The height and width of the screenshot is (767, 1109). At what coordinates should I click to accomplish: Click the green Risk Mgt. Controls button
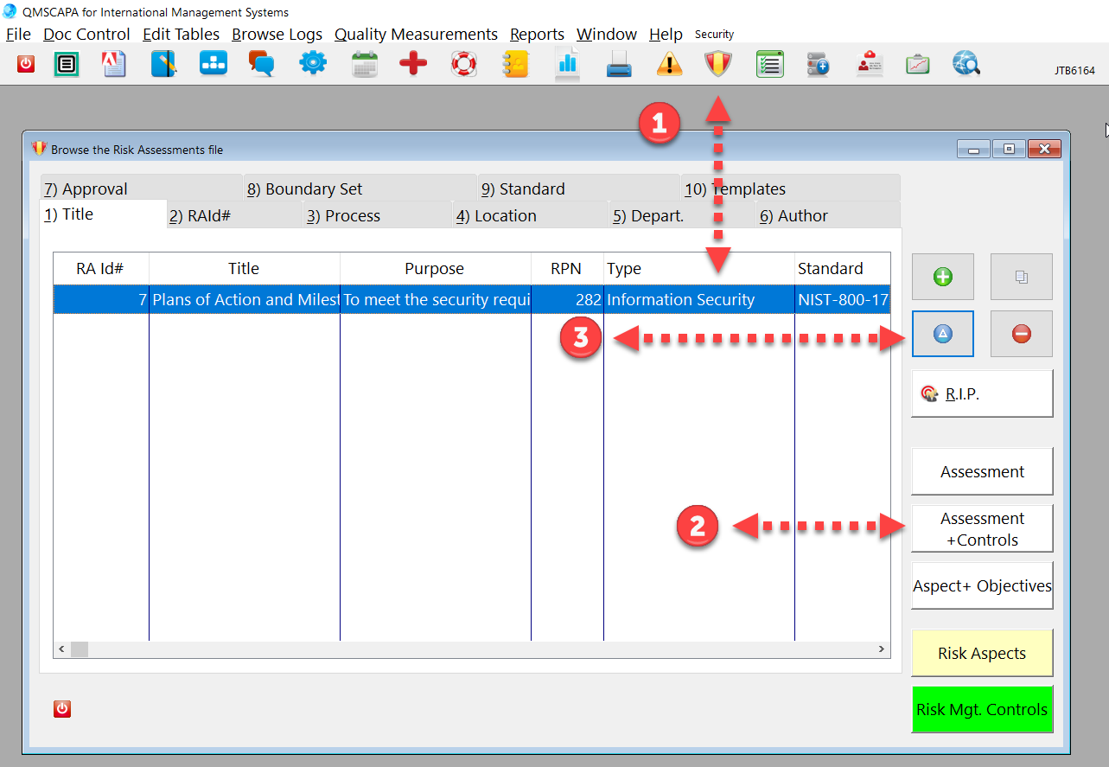(982, 709)
